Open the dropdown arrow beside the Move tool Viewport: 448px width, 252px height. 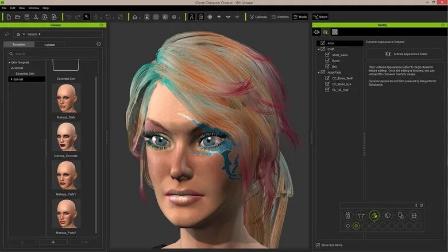[x=101, y=18]
